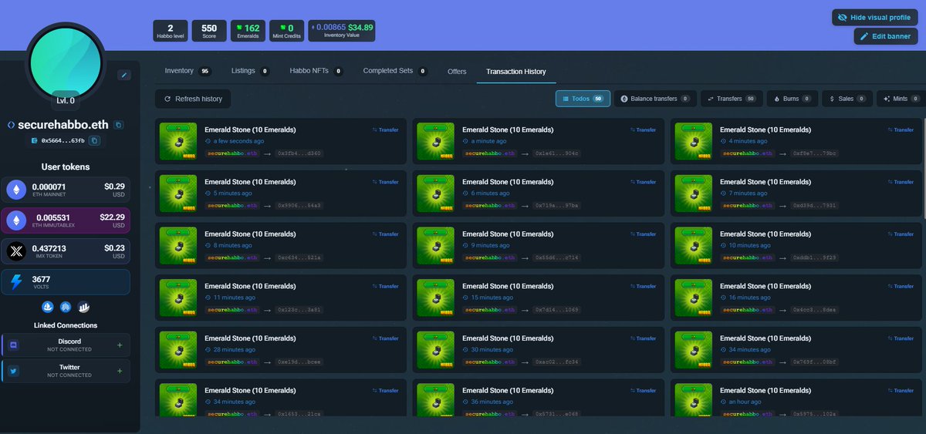
Task: Copy the 0x5664...63fb wallet address icon
Action: (94, 140)
